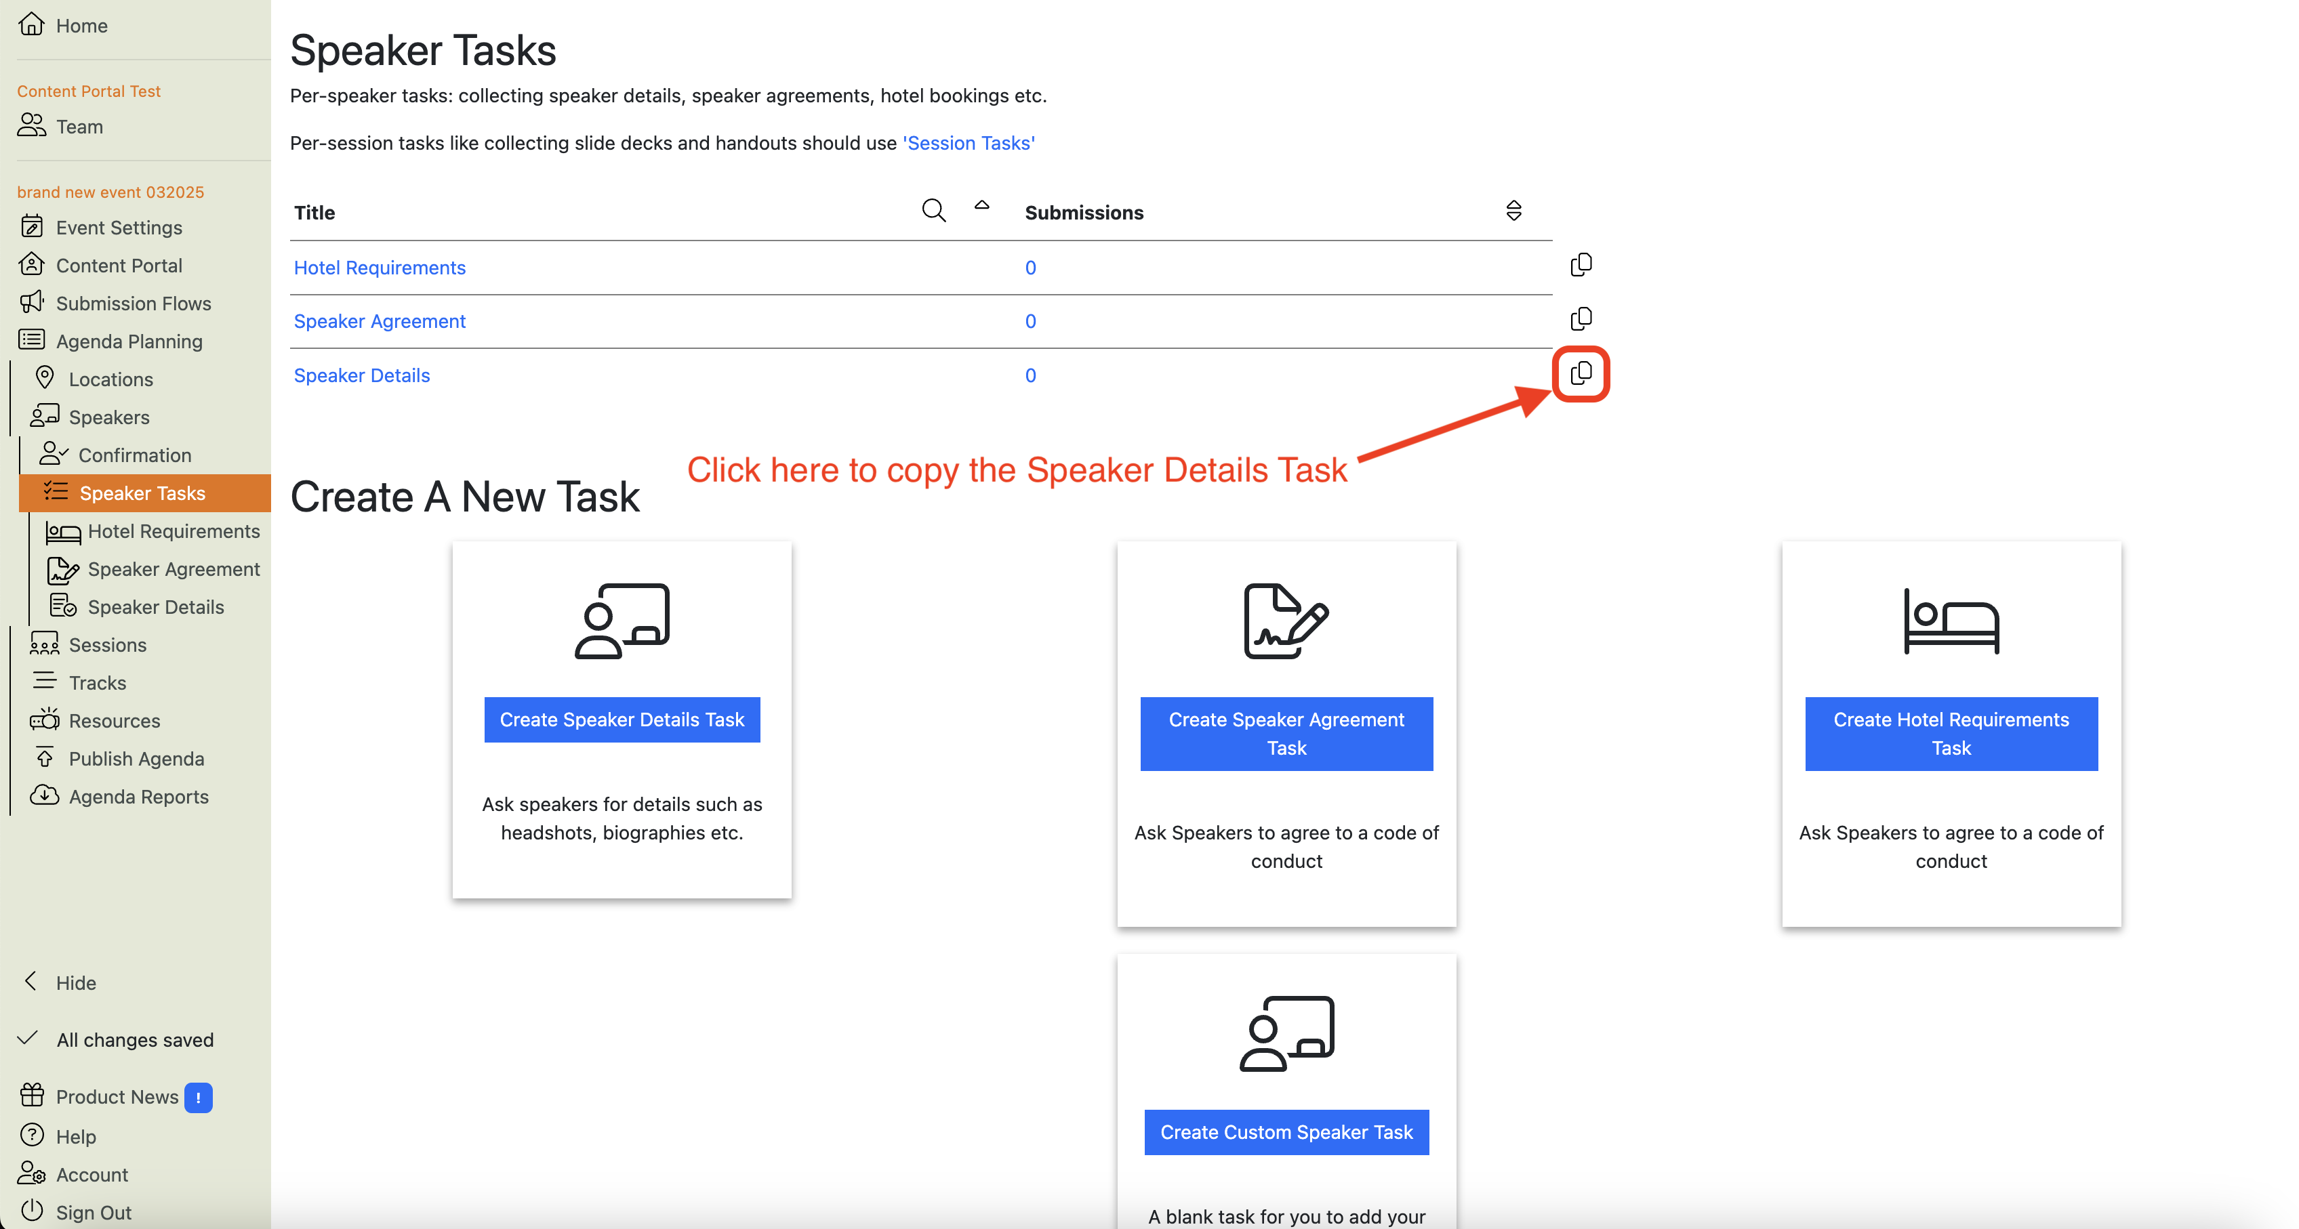Click the Home icon in the sidebar
Viewport: 2299px width, 1229px height.
(32, 25)
